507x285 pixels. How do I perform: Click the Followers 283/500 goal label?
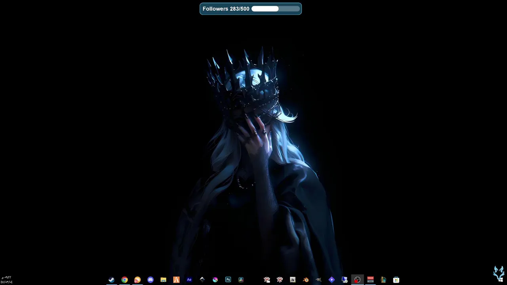click(x=226, y=9)
